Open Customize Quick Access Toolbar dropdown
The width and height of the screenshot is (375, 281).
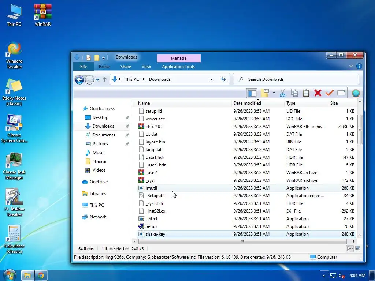[103, 57]
